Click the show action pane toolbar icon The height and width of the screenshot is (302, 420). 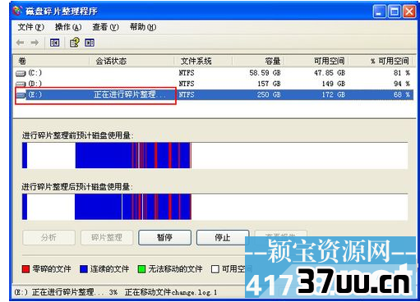coord(90,43)
